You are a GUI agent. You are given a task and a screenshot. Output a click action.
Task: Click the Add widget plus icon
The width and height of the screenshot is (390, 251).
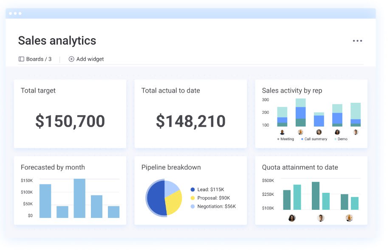coord(71,59)
